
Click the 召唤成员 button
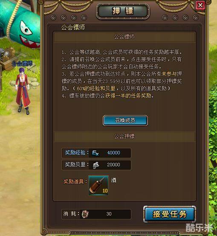click(125, 121)
